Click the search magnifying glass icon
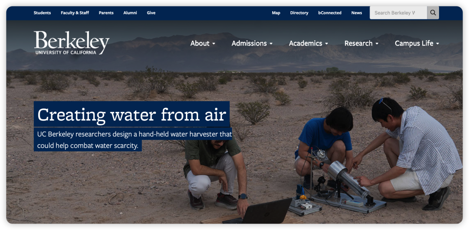 pyautogui.click(x=433, y=13)
